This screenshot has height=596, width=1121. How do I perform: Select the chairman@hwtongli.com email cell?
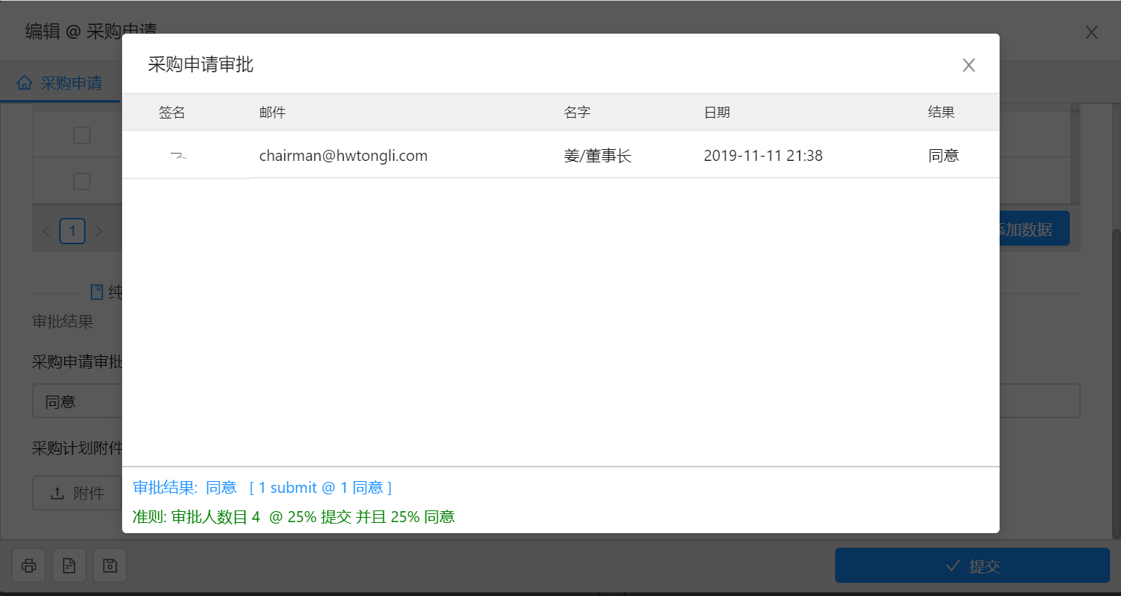[x=343, y=155]
